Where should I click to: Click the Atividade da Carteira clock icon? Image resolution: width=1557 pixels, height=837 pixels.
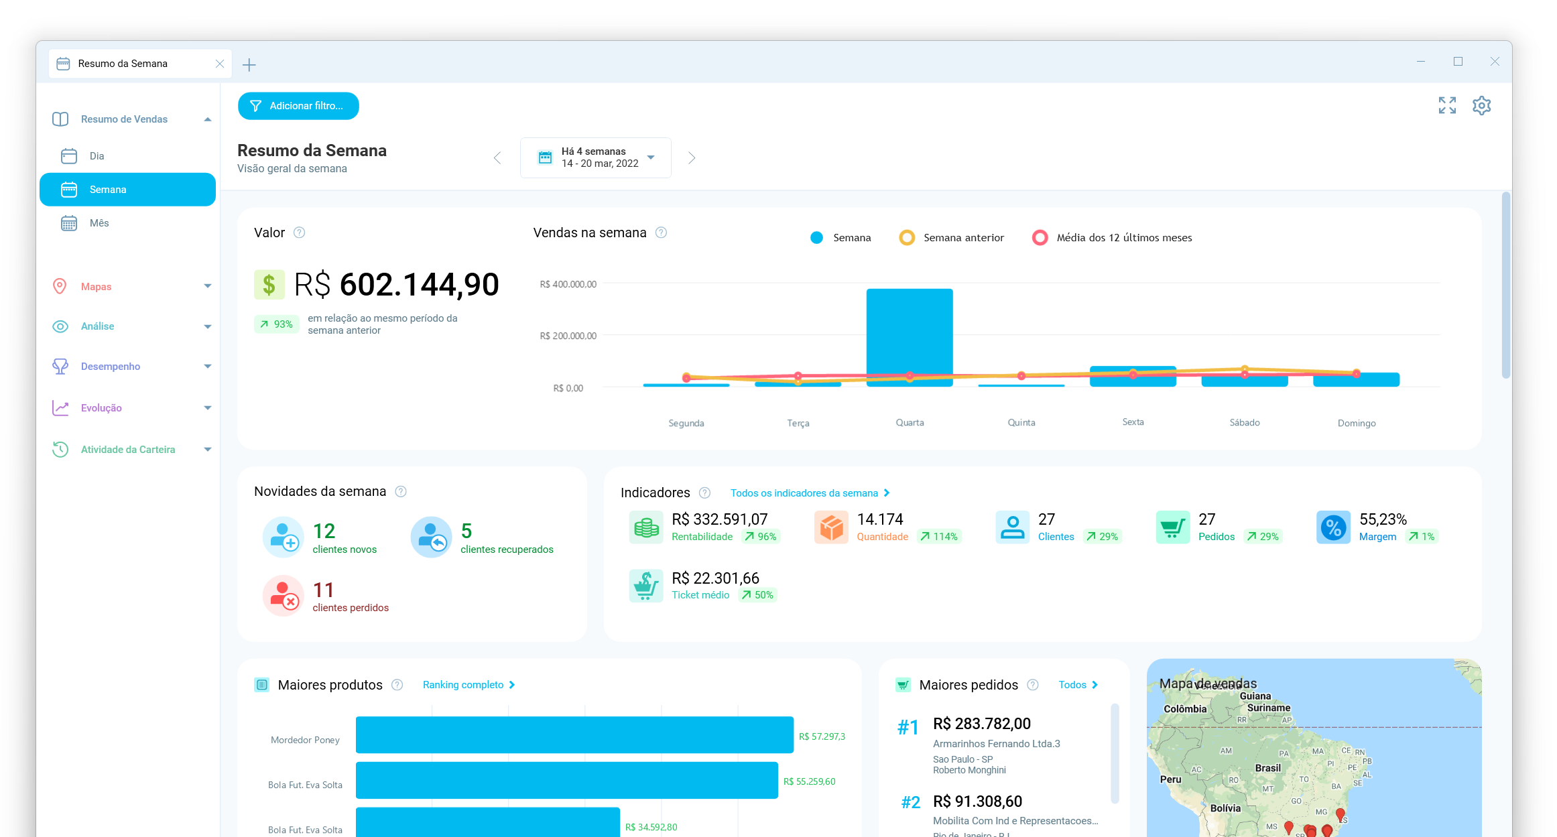pyautogui.click(x=60, y=449)
